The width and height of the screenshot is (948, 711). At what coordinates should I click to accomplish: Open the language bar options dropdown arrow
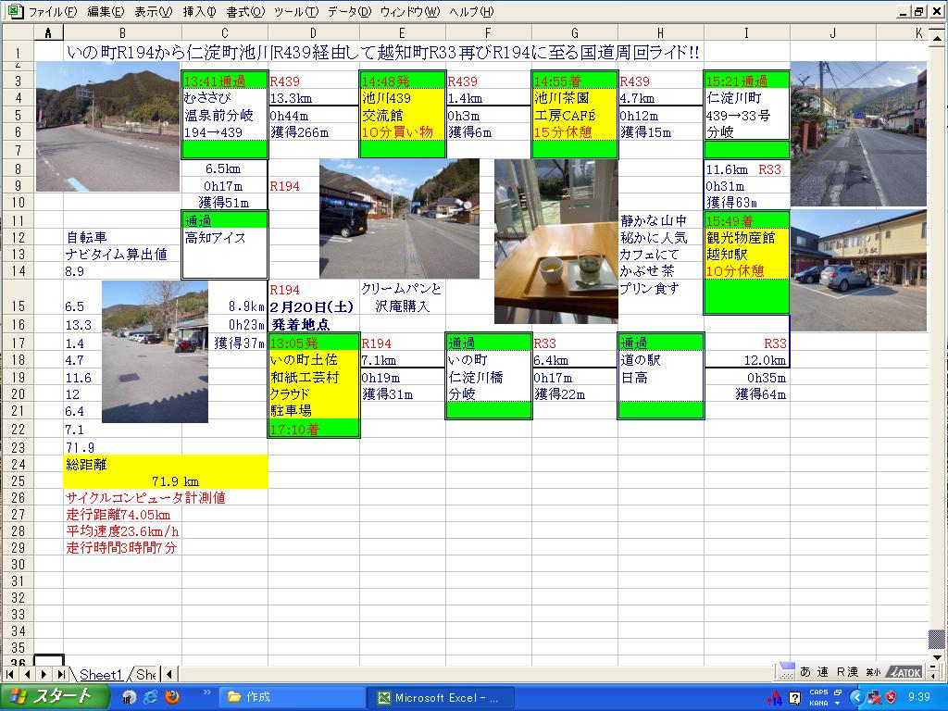tap(838, 703)
